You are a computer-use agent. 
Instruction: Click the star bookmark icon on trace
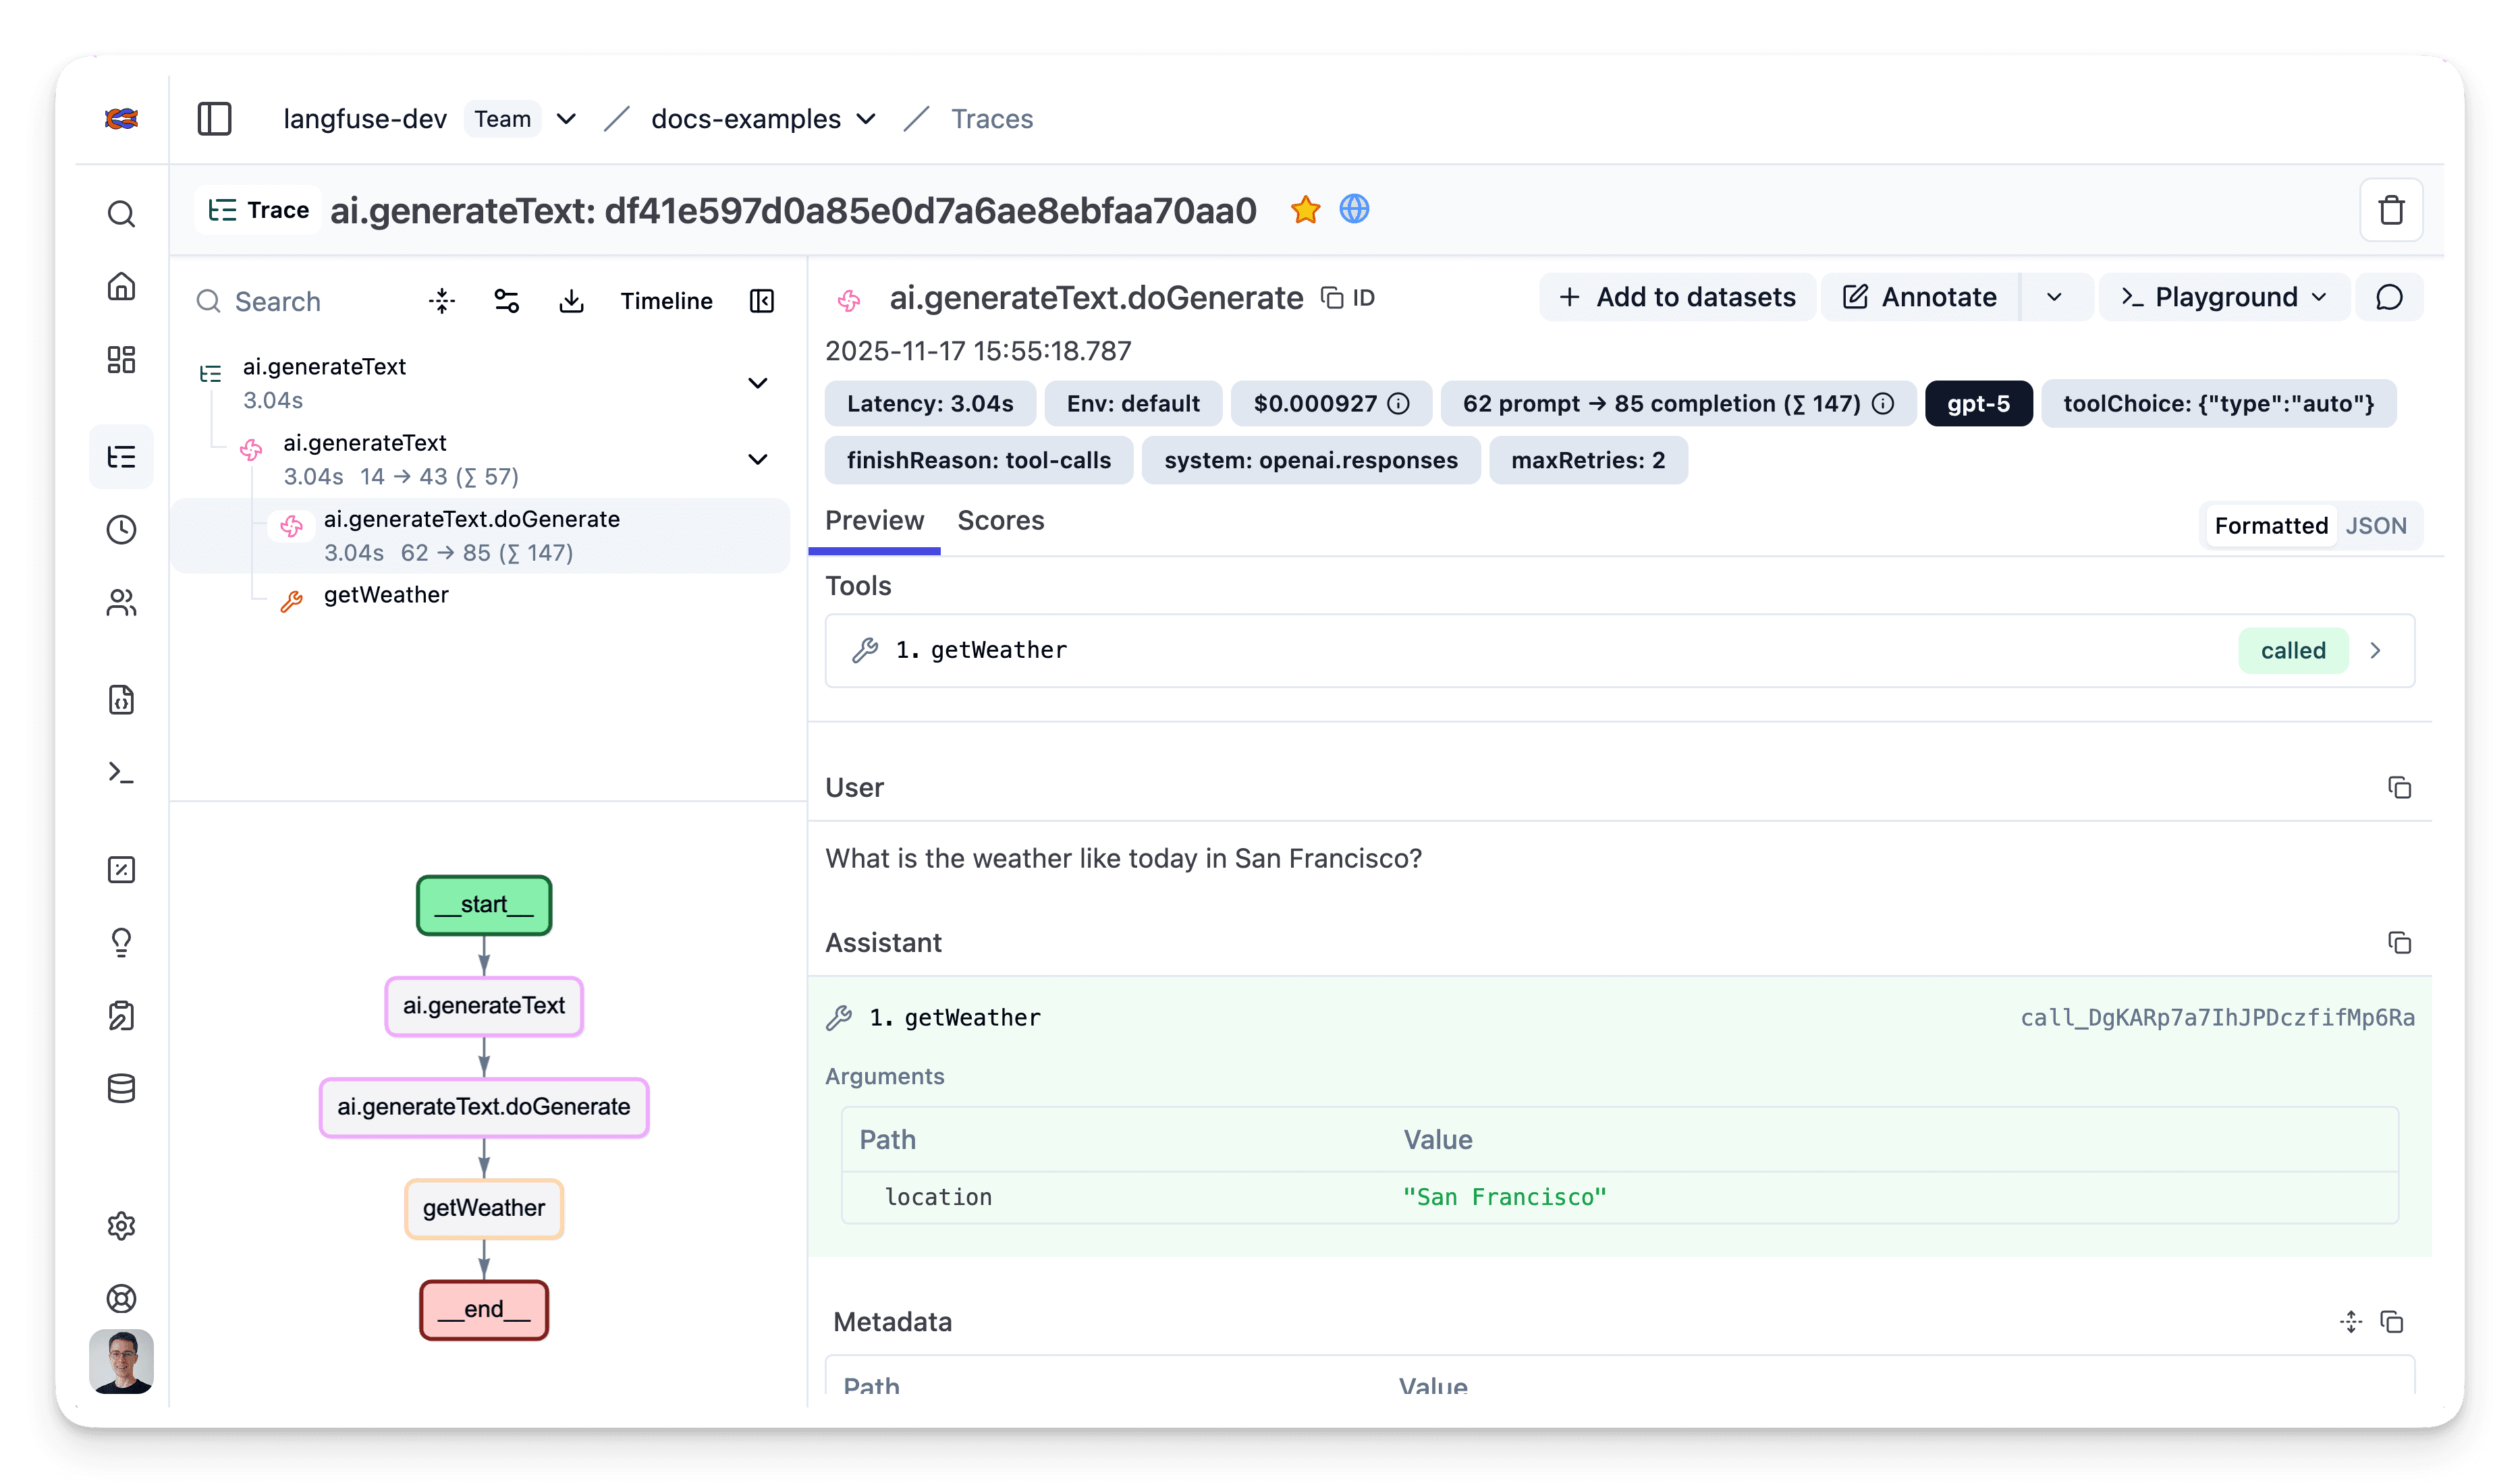[1305, 210]
